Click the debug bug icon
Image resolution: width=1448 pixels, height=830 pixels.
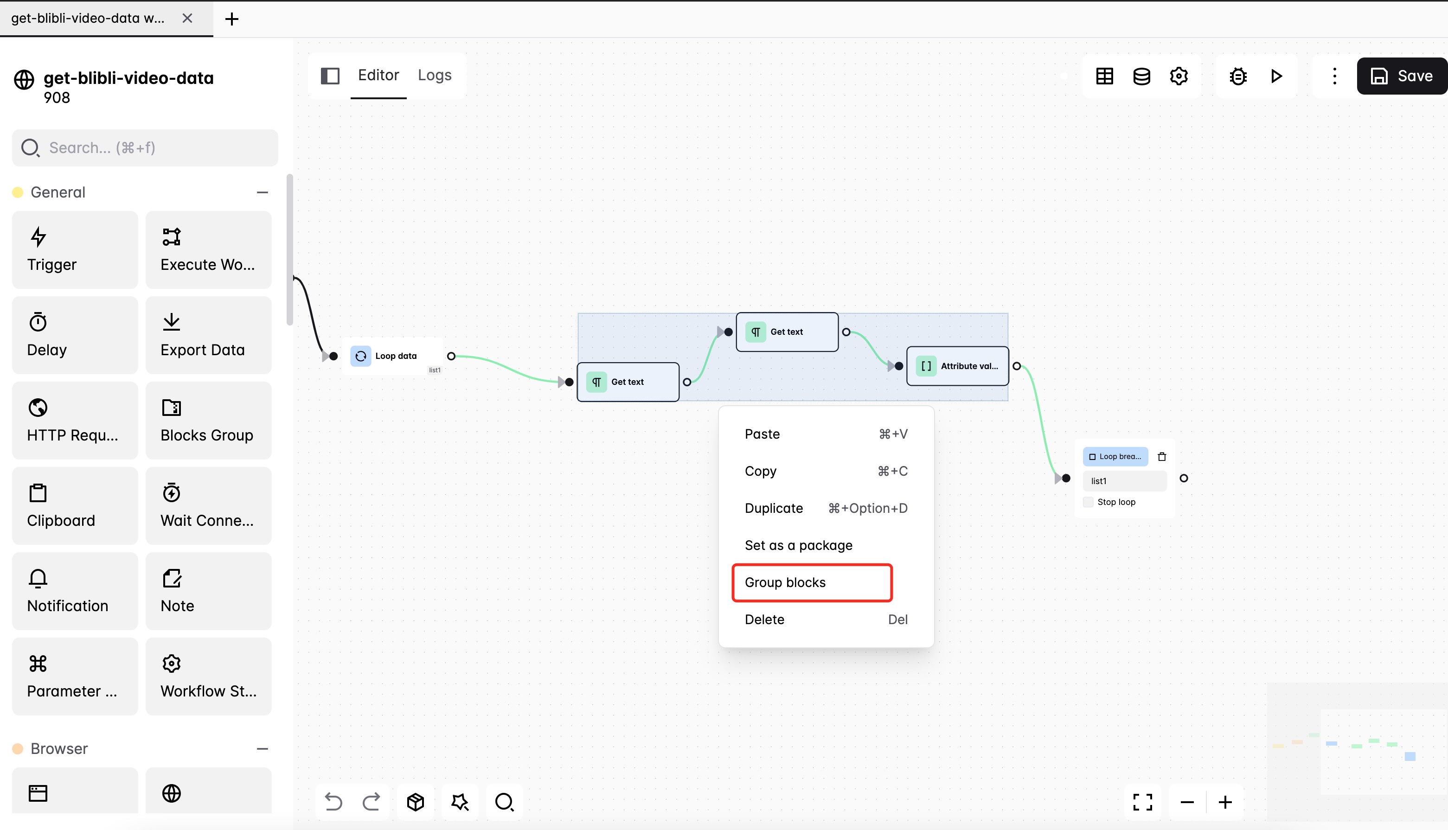click(x=1238, y=76)
